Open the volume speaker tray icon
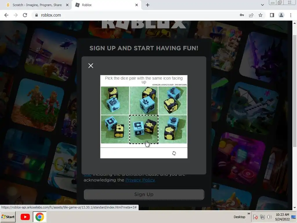Viewport: 297px width, 223px height. click(269, 217)
